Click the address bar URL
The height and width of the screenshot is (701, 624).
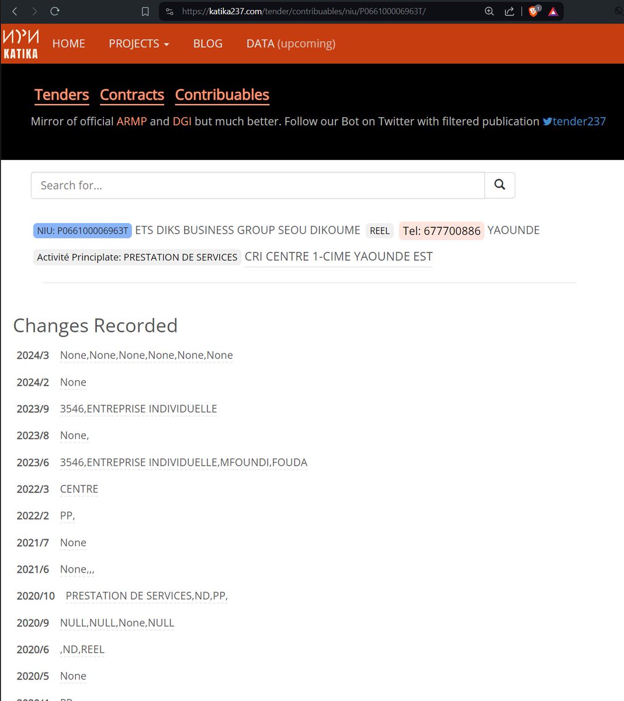[x=304, y=12]
